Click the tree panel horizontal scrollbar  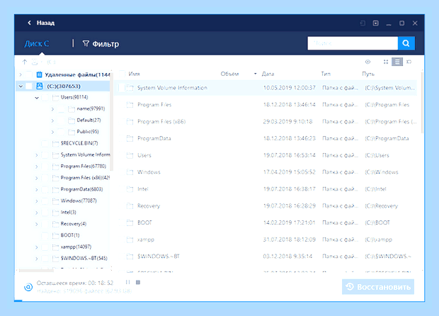coord(36,271)
